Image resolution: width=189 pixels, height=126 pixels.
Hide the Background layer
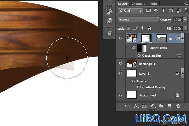121,95
